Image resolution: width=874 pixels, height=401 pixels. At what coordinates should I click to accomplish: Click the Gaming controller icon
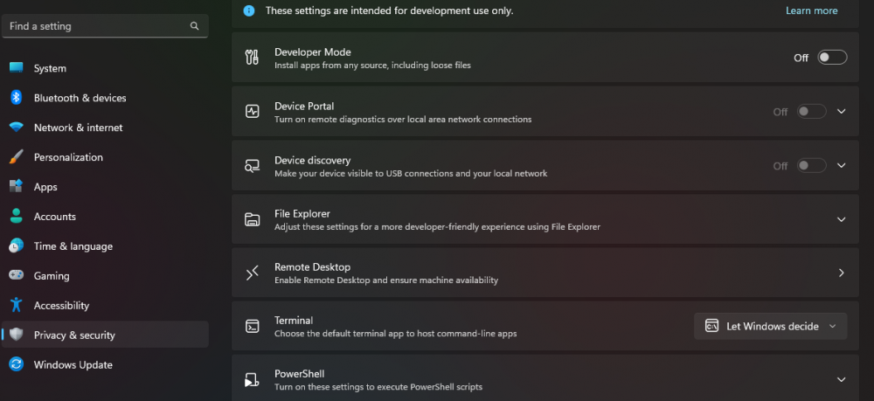point(16,275)
